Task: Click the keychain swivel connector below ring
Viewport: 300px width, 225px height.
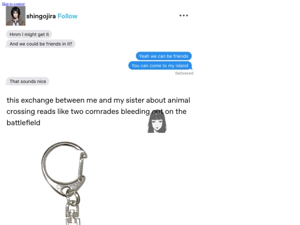Action: (73, 212)
